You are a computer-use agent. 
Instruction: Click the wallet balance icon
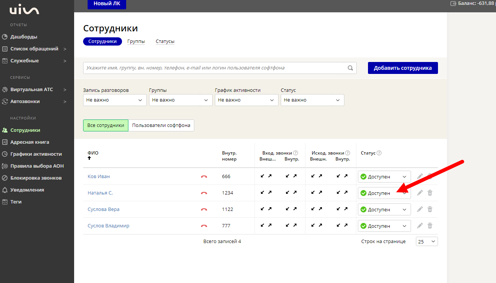453,3
